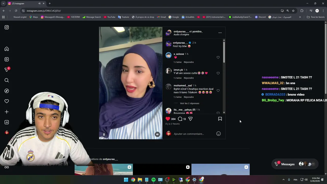Click tagged people icon on the video
This screenshot has width=327, height=184.
[x=104, y=134]
